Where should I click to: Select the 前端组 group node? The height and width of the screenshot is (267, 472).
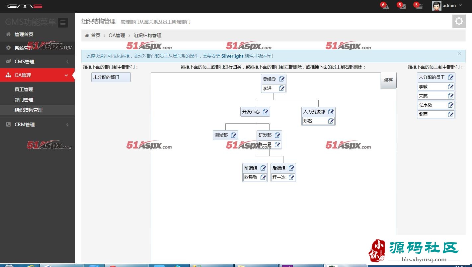[251, 168]
